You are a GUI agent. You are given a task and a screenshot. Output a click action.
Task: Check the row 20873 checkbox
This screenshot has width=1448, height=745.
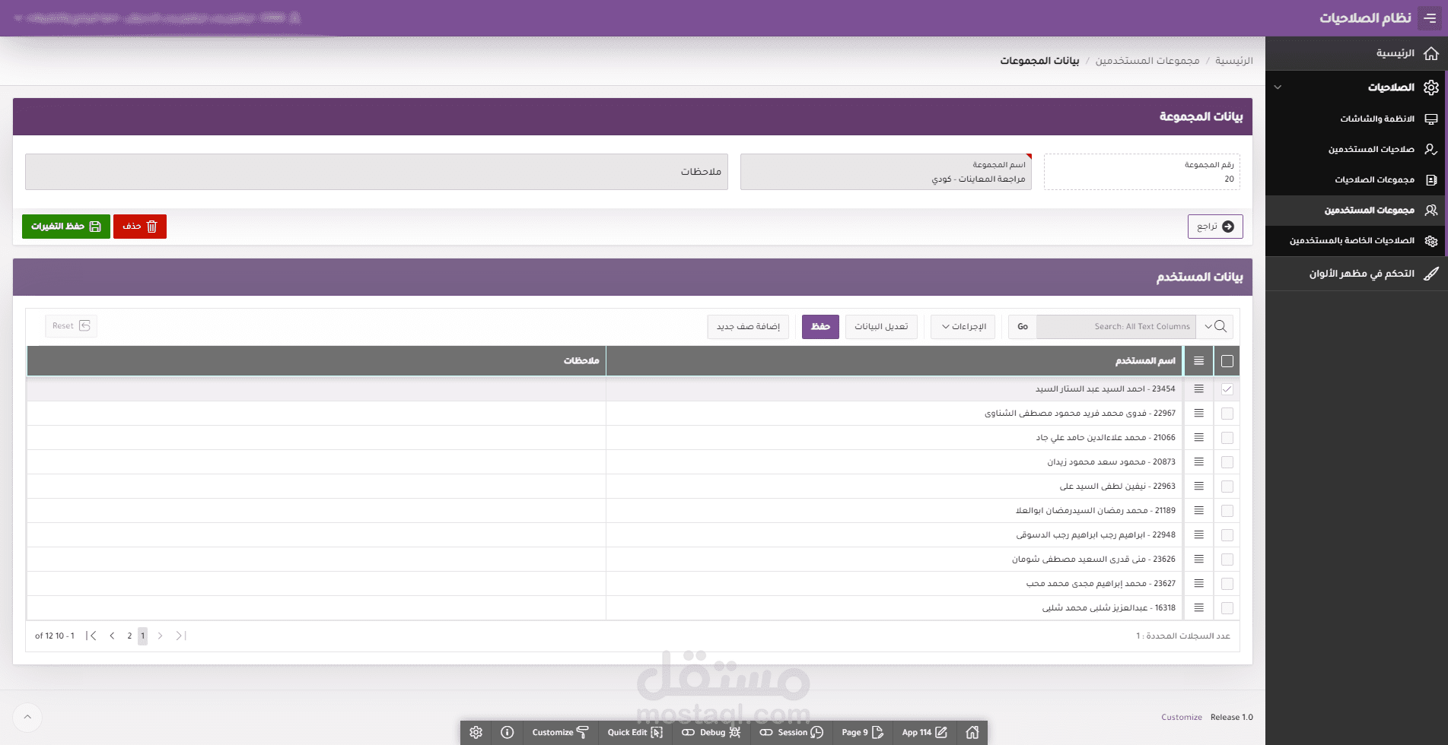click(x=1227, y=462)
